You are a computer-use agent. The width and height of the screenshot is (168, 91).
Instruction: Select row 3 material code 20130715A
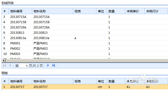(x=18, y=17)
